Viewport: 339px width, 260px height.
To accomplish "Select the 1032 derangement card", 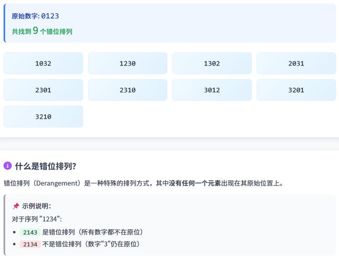I will (x=43, y=64).
